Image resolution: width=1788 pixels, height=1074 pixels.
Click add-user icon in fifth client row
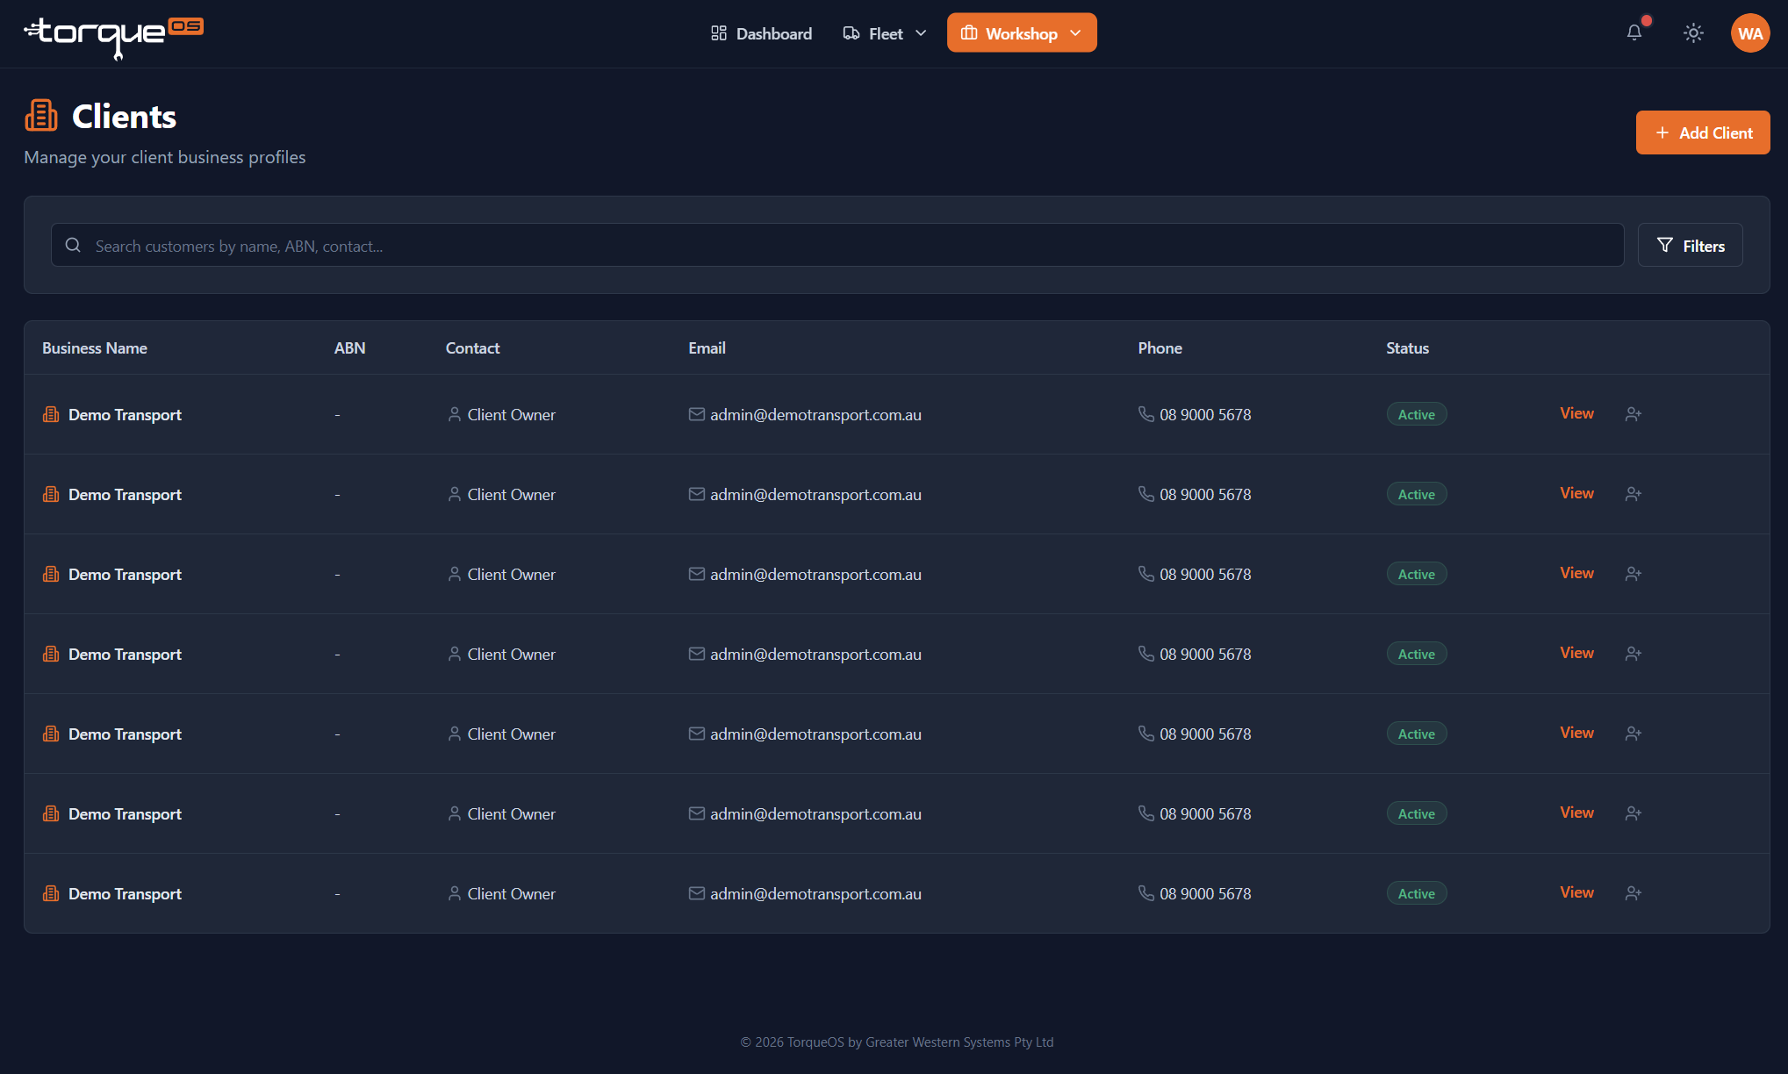(1633, 734)
